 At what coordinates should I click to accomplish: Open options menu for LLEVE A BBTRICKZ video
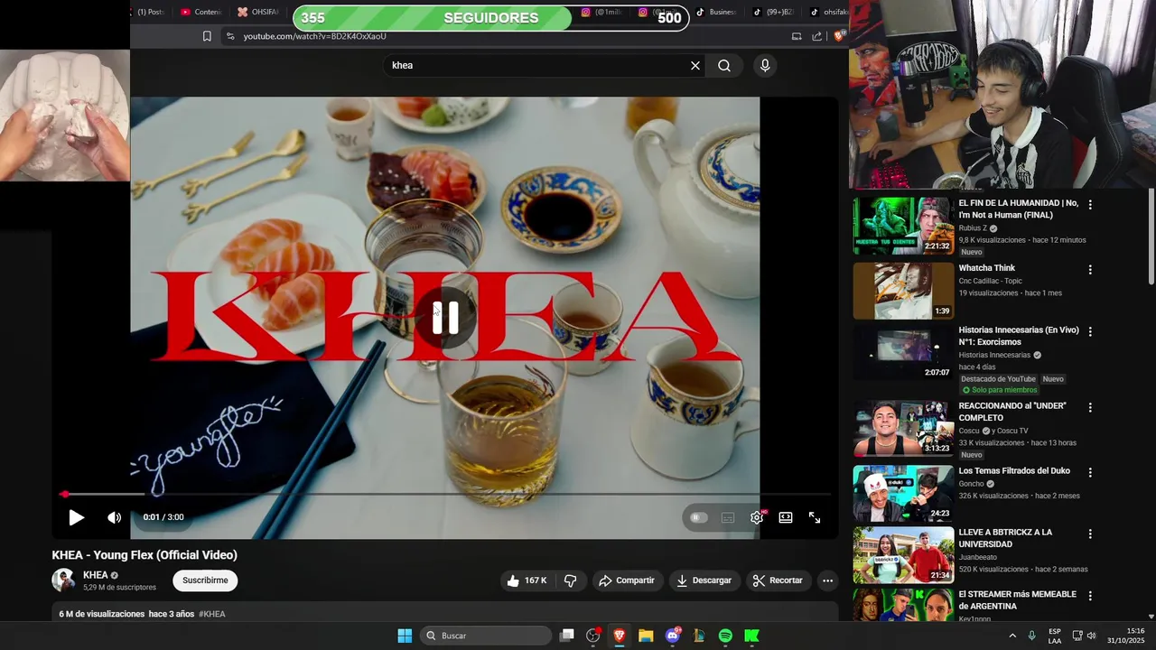1090,534
